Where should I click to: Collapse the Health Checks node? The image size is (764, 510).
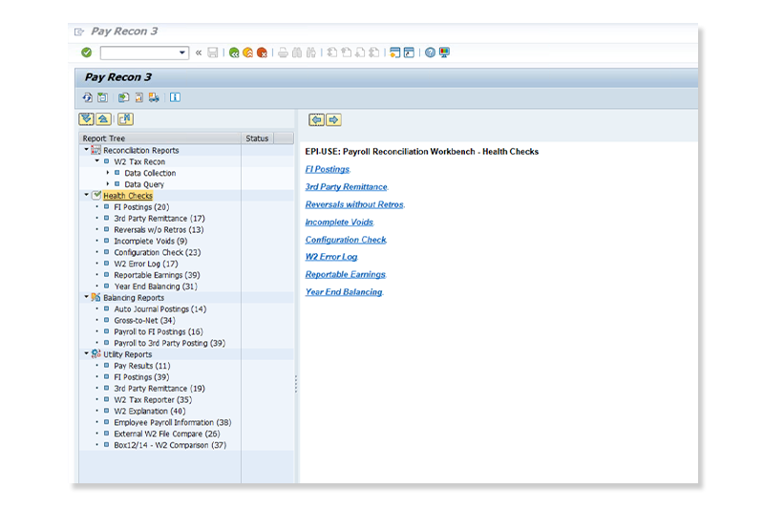click(x=86, y=195)
